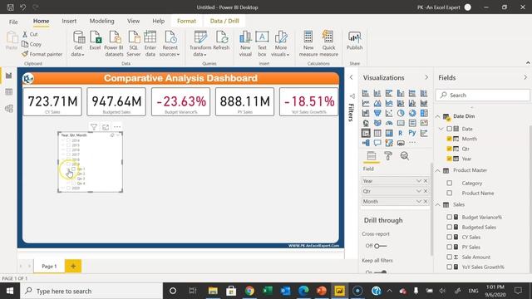The height and width of the screenshot is (299, 532).
Task: Switch to Report view in sidebar
Action: click(x=9, y=76)
